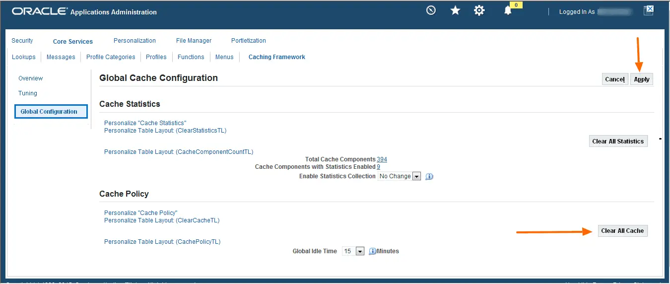
Task: Open Favorites star icon
Action: [455, 10]
